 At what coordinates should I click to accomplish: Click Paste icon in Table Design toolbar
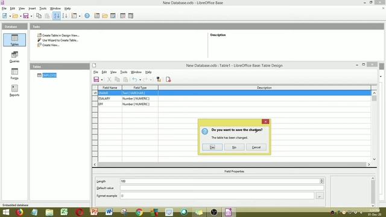[125, 79]
